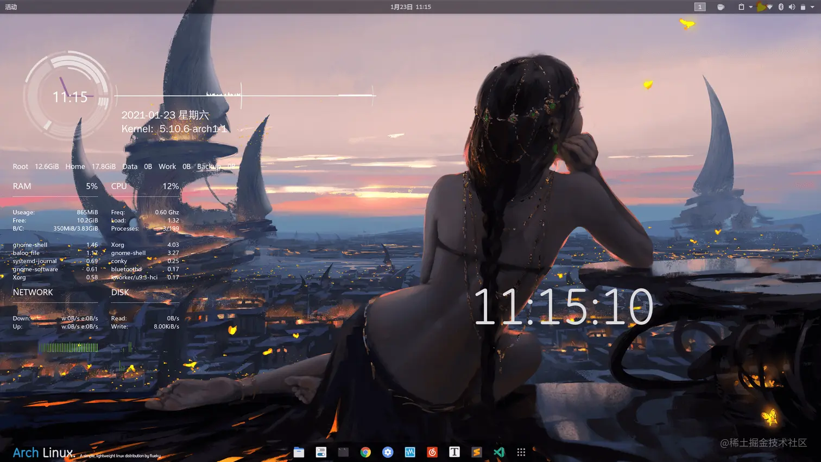Expand the clipboard dropdown arrow

(751, 7)
